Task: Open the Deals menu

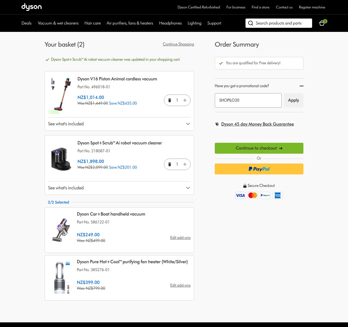Action: pos(26,23)
